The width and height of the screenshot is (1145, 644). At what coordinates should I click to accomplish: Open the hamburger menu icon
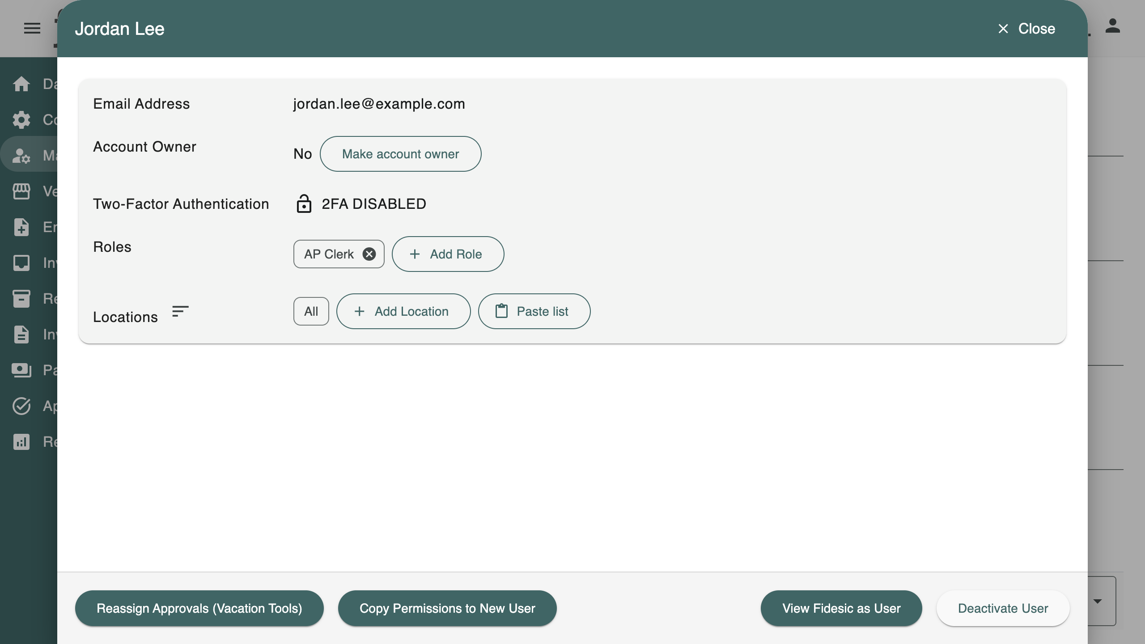pos(32,29)
